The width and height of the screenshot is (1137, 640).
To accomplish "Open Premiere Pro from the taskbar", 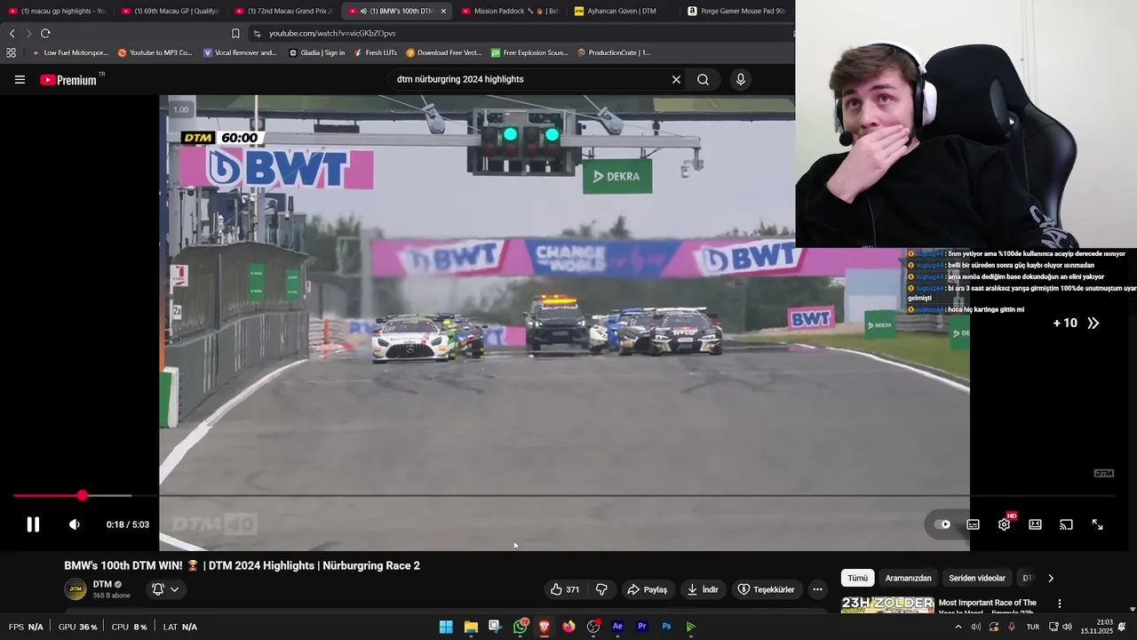I will click(642, 627).
